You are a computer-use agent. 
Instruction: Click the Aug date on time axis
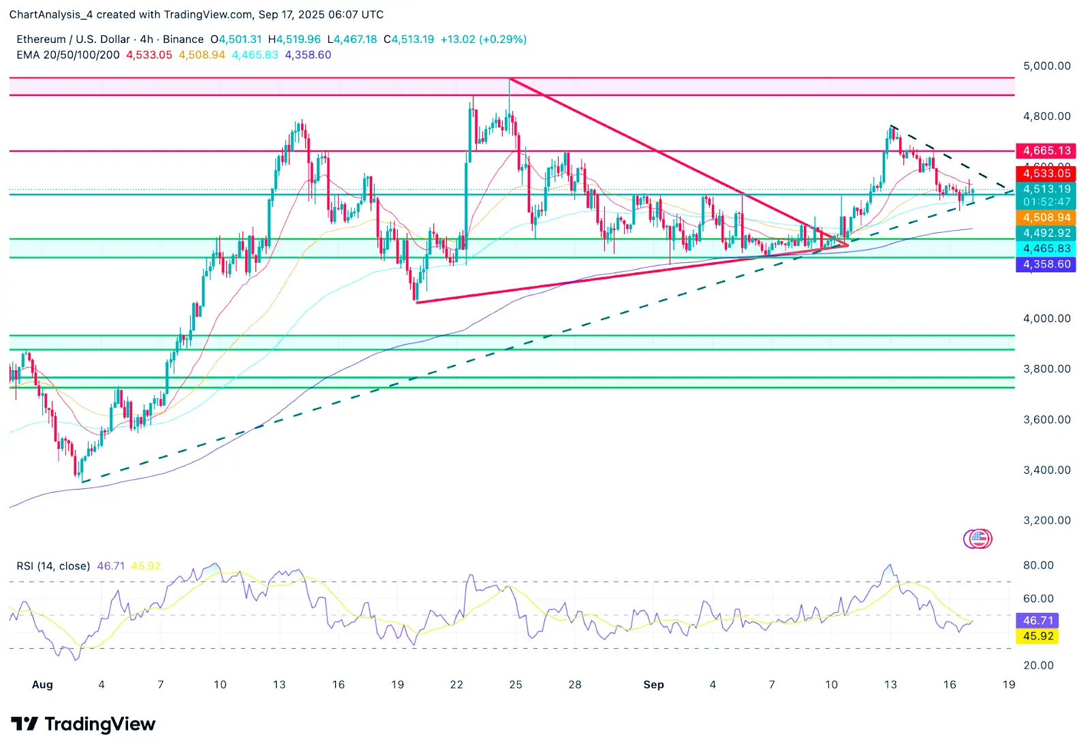coord(42,685)
